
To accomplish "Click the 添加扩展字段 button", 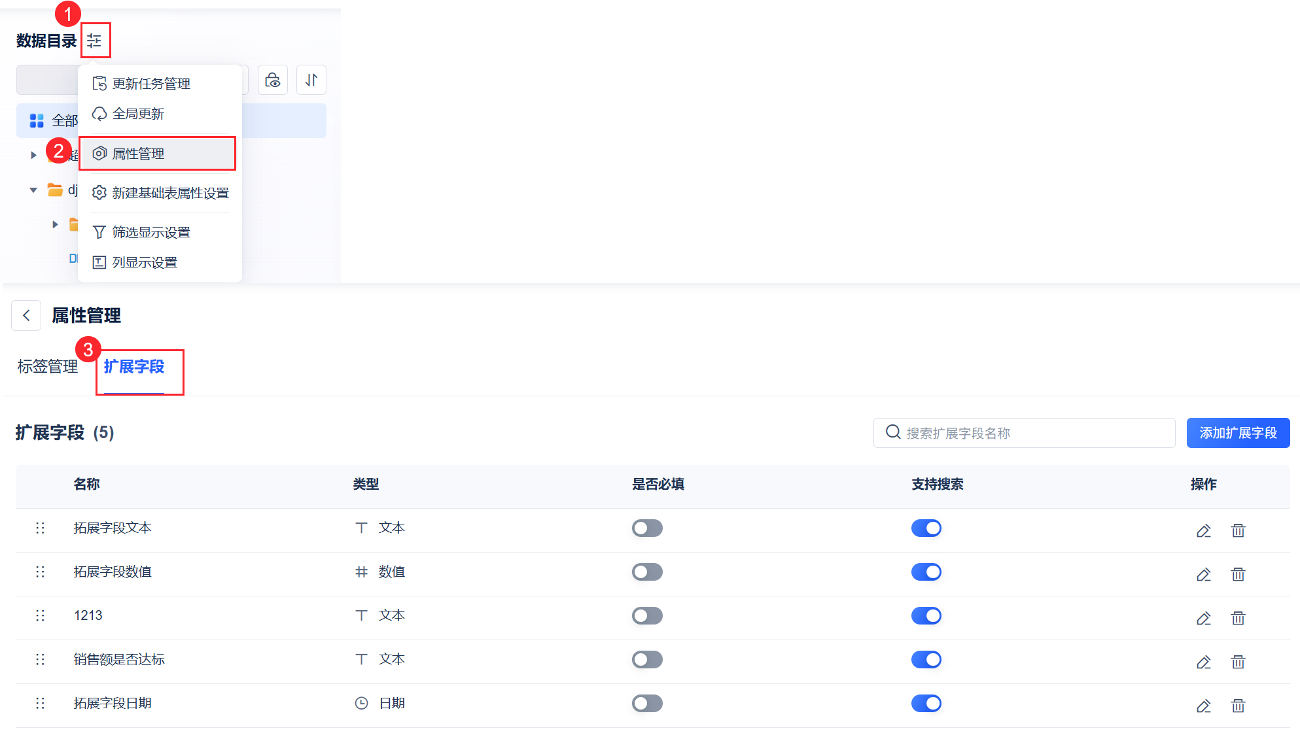I will 1238,433.
